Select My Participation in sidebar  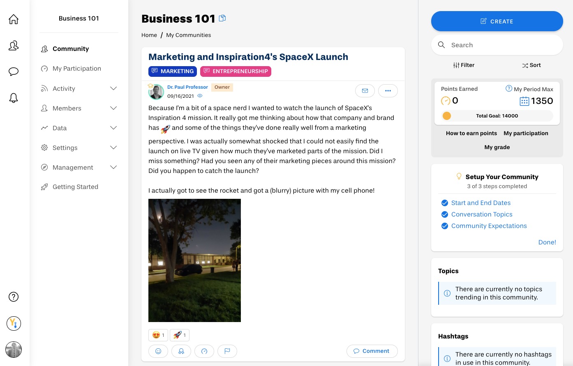(x=76, y=69)
